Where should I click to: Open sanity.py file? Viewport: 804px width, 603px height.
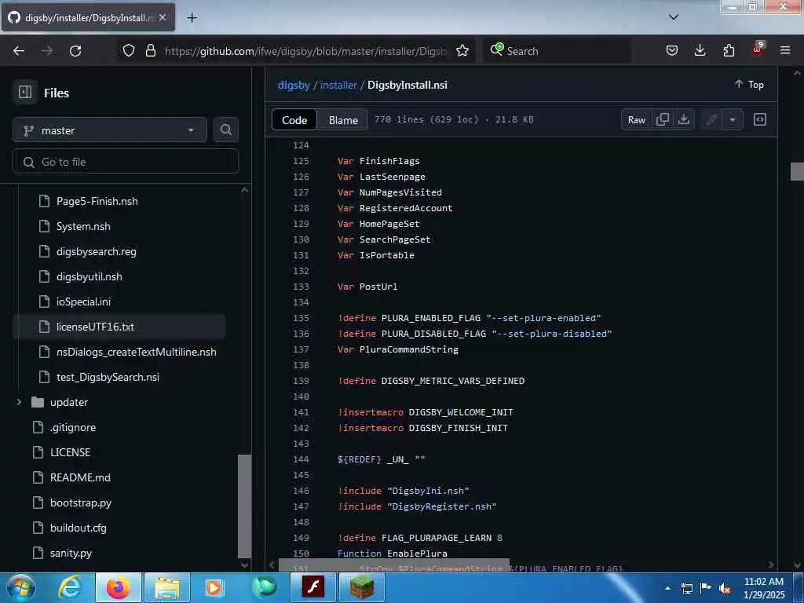(x=71, y=553)
